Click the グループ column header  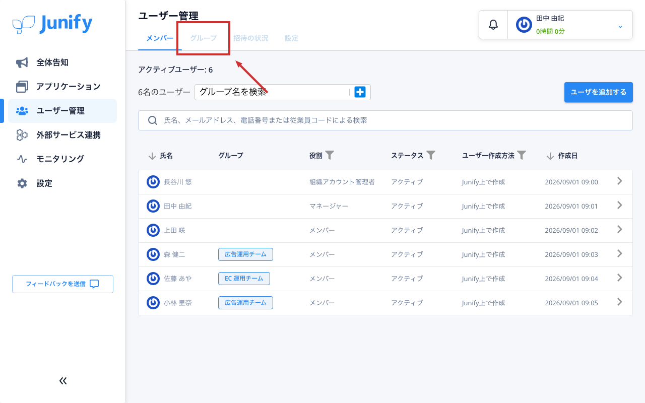[231, 156]
